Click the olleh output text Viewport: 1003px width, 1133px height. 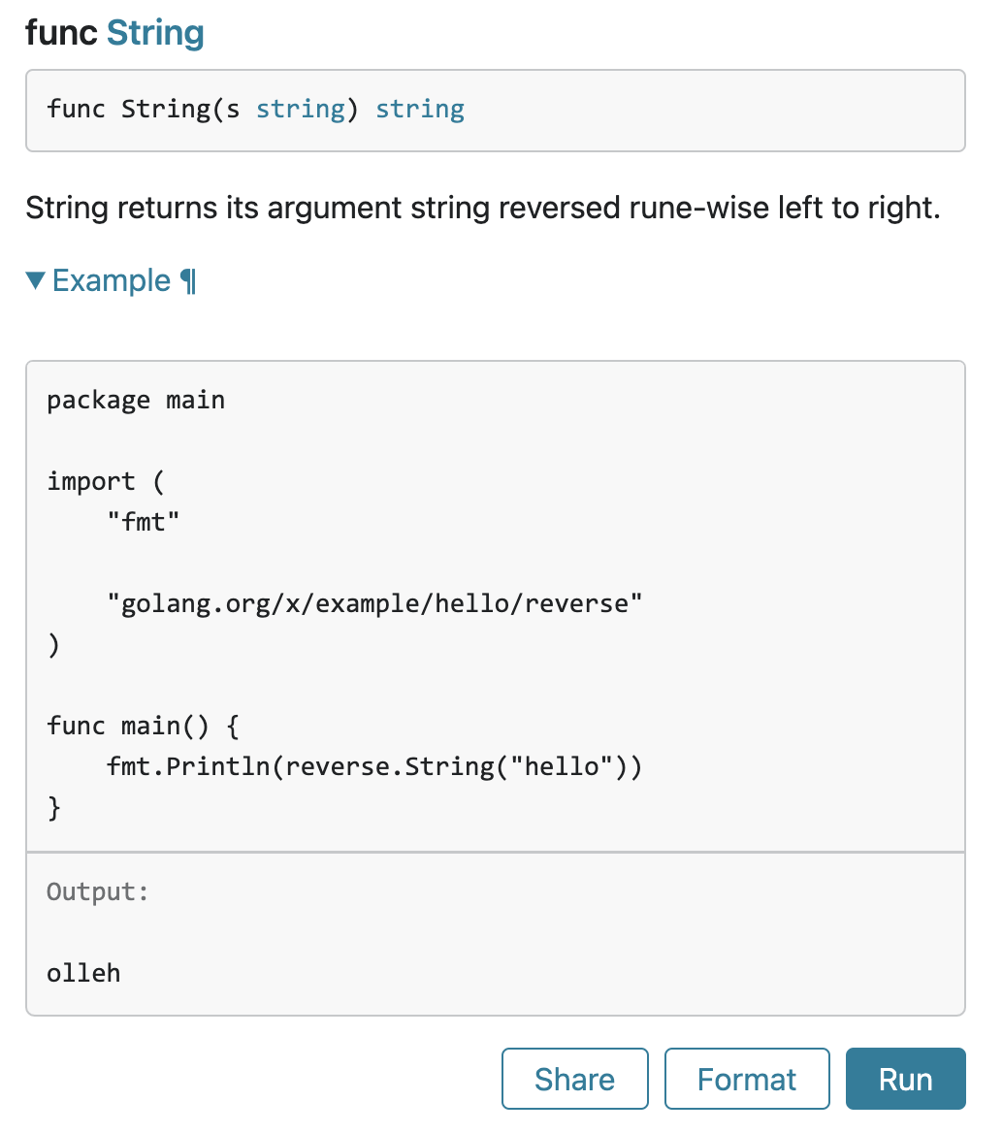point(83,972)
